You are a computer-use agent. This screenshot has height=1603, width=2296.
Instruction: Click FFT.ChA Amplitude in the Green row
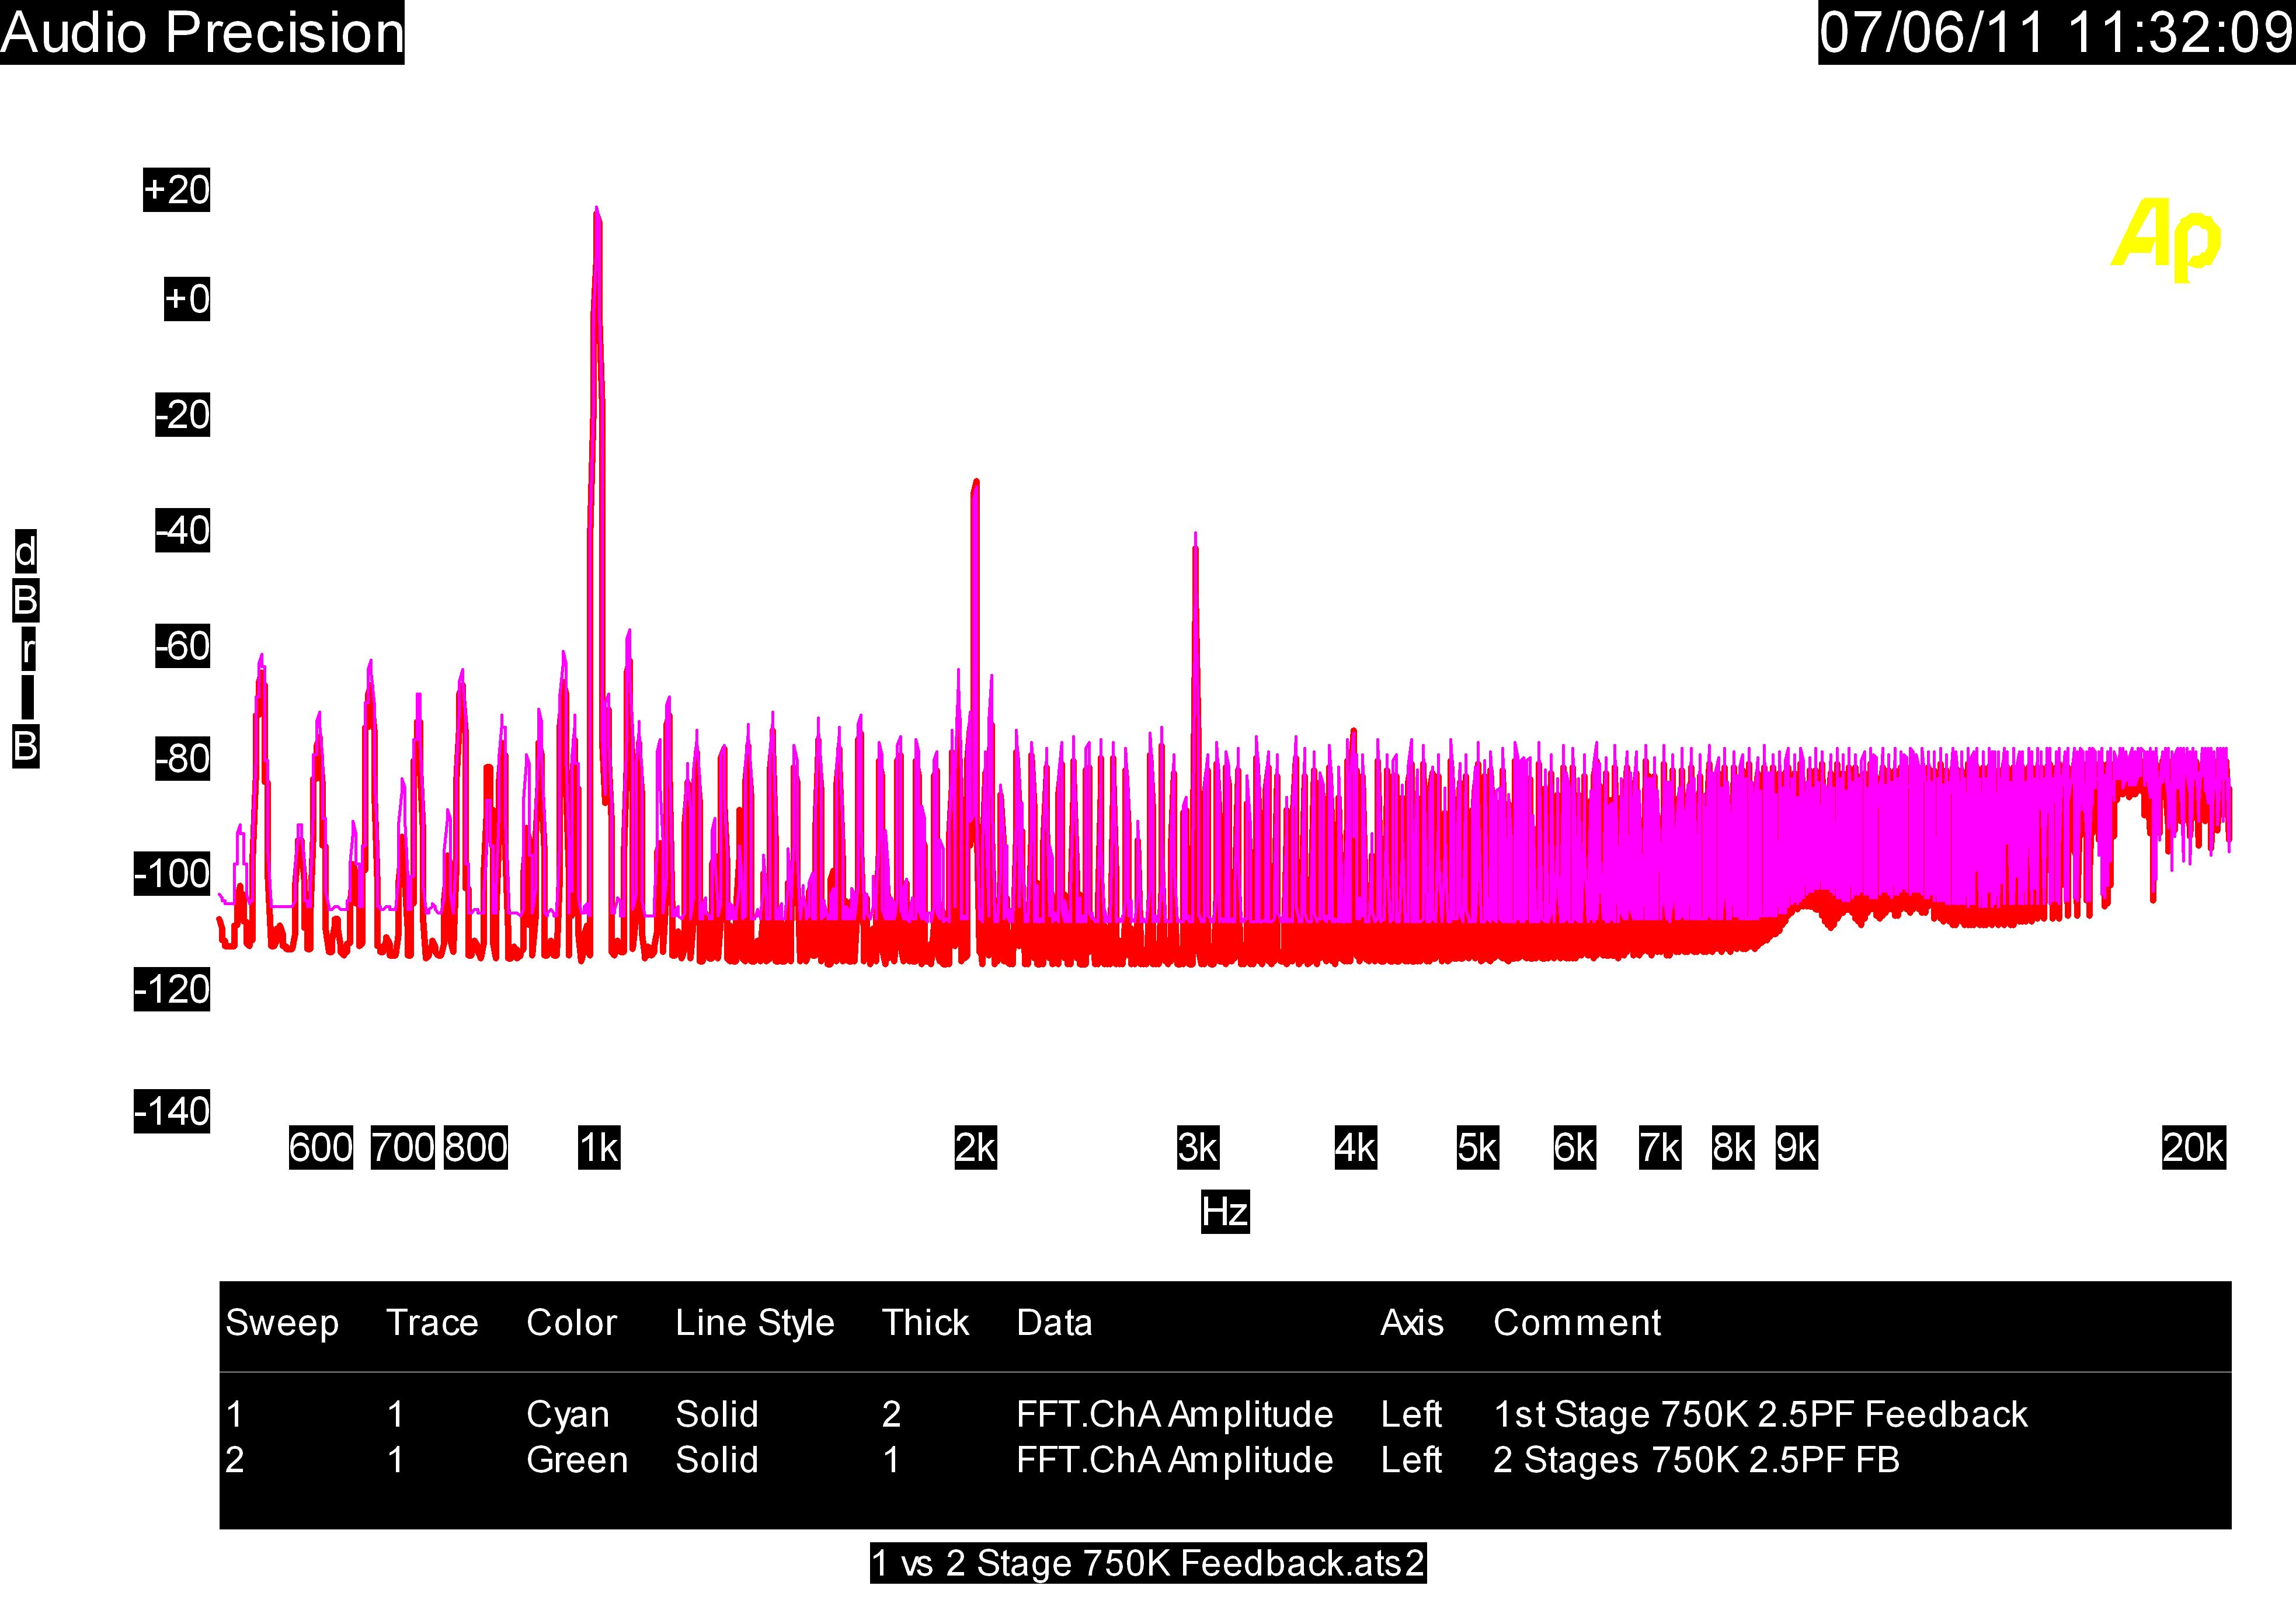click(1175, 1460)
